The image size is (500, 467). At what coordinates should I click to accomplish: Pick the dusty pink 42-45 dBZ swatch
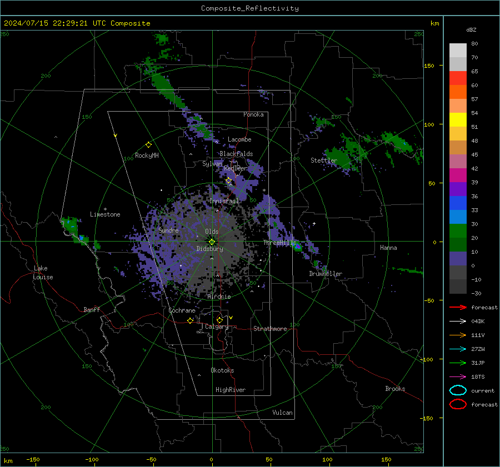click(458, 161)
